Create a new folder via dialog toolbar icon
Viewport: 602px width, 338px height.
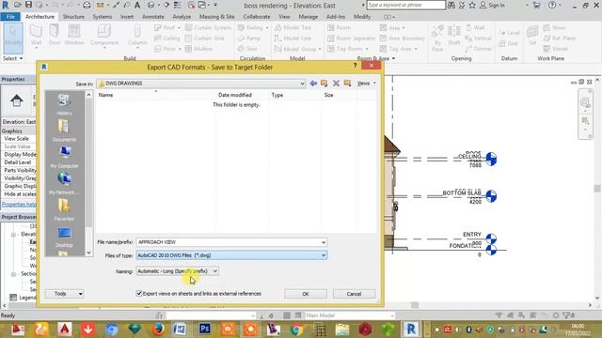point(347,84)
